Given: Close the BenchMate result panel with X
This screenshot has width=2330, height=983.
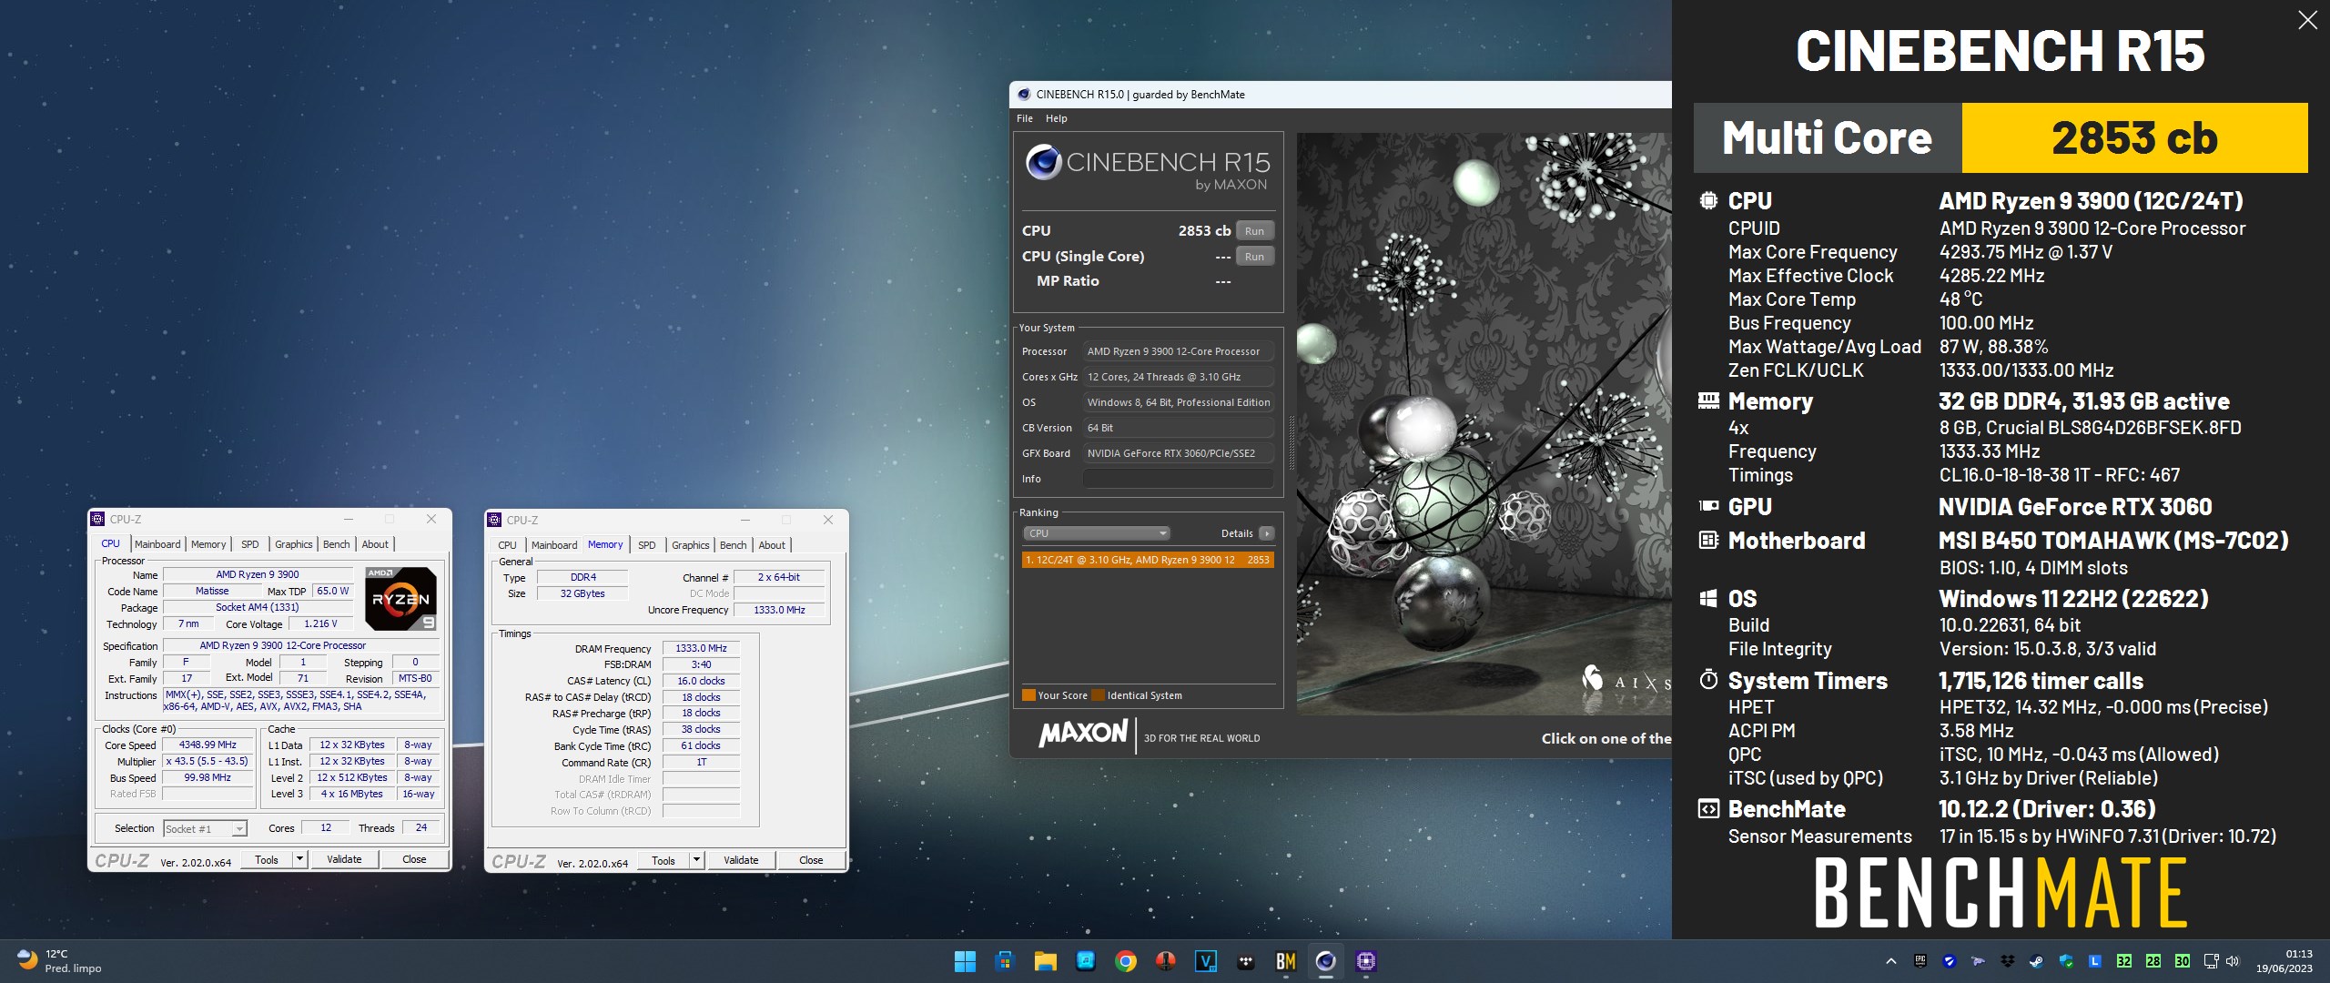Looking at the screenshot, I should tap(2307, 20).
